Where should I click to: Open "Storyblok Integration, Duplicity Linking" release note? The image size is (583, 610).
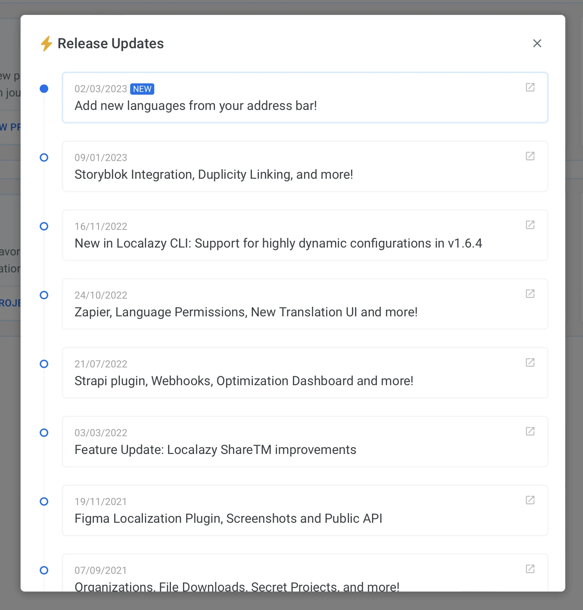[x=213, y=174]
